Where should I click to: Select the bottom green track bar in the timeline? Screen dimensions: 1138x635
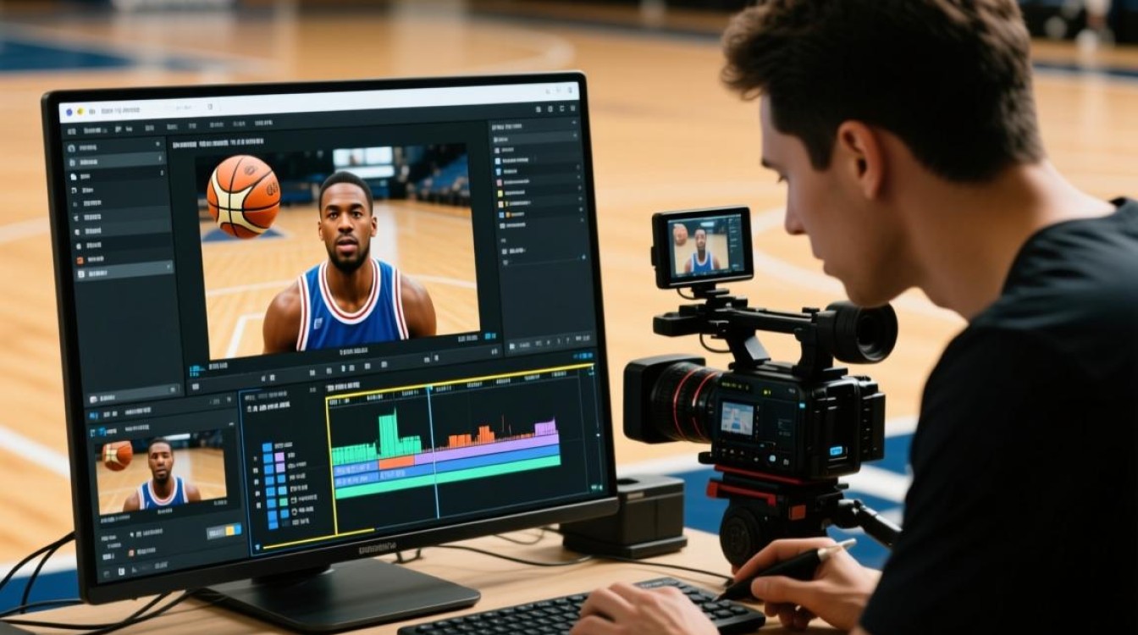pyautogui.click(x=448, y=478)
